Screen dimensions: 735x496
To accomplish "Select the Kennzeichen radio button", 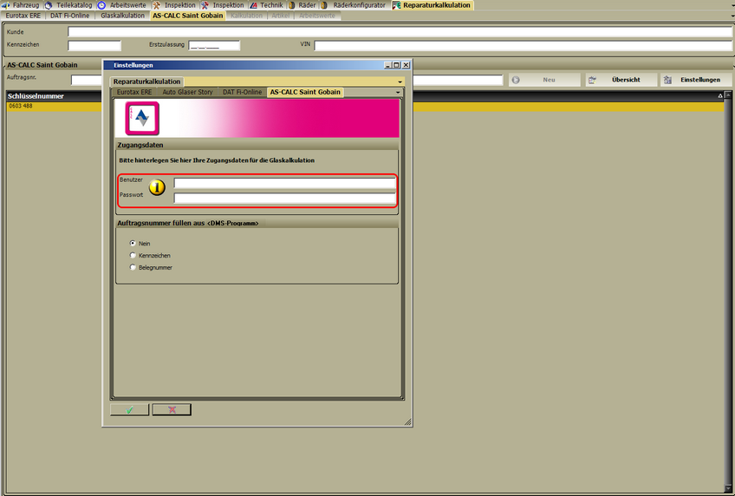I will point(133,256).
